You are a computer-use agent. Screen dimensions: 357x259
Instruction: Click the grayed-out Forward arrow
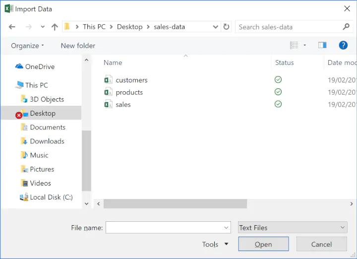[28, 27]
